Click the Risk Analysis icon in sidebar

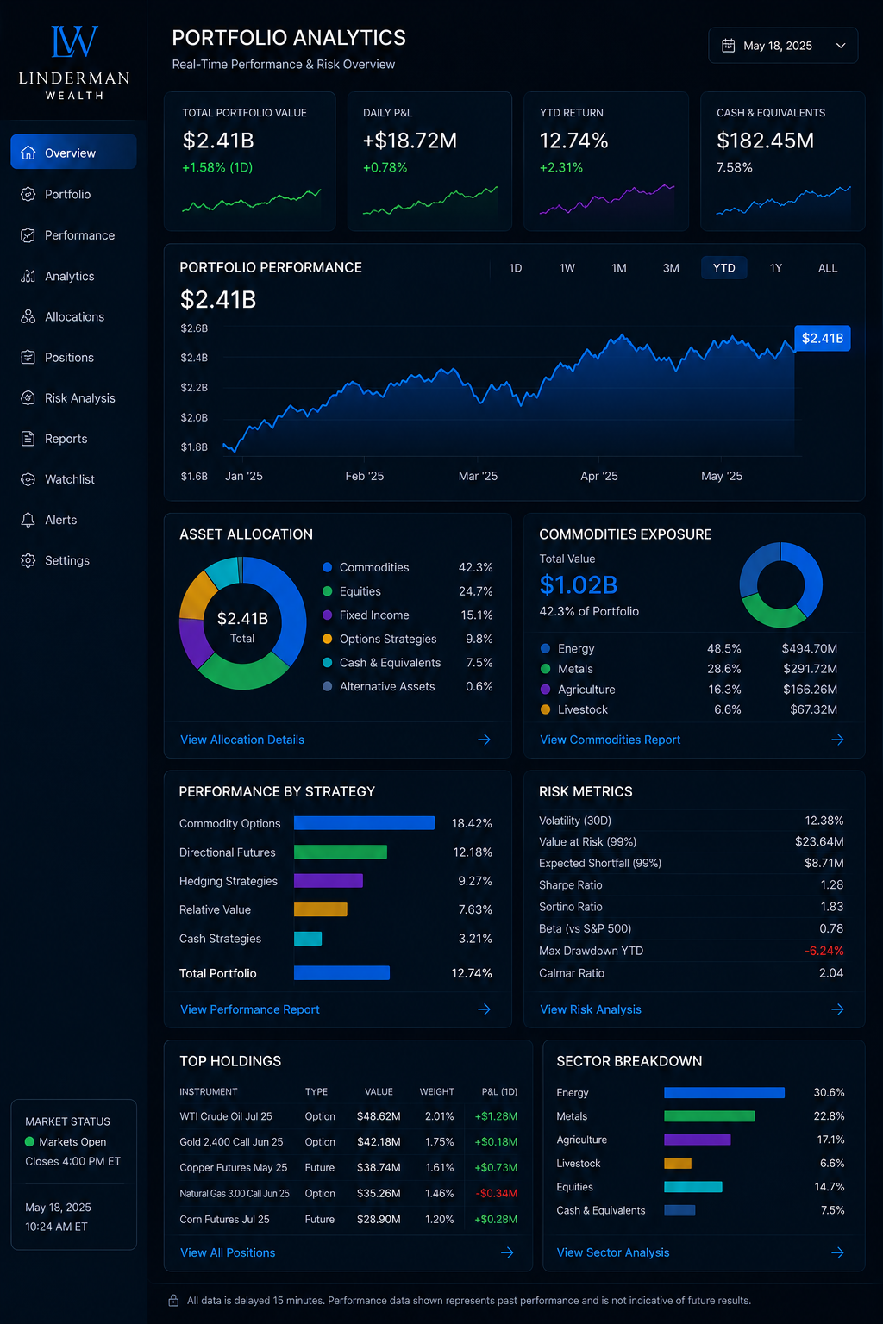pos(28,397)
